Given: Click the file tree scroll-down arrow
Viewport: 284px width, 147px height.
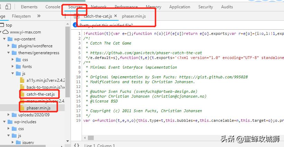Looking at the screenshot, I should tap(67, 141).
